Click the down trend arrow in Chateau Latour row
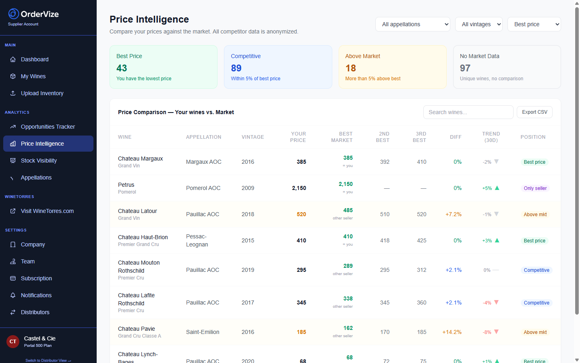Viewport: 580px width, 363px height. 496,214
